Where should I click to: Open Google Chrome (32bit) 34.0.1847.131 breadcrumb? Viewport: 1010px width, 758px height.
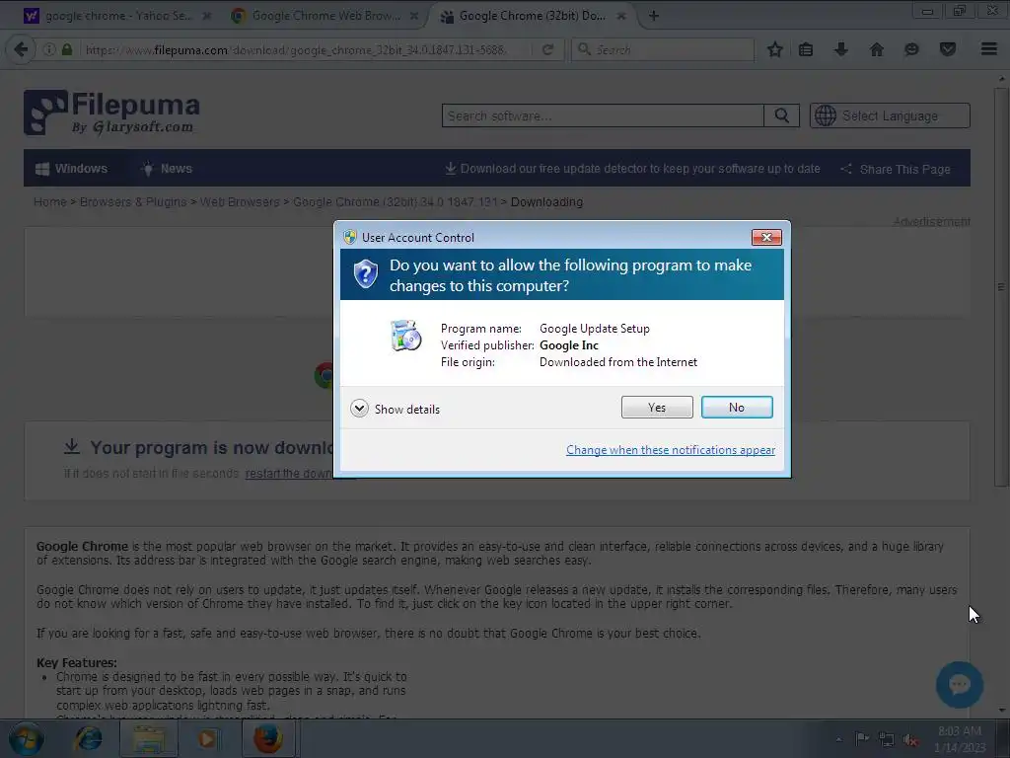coord(395,201)
